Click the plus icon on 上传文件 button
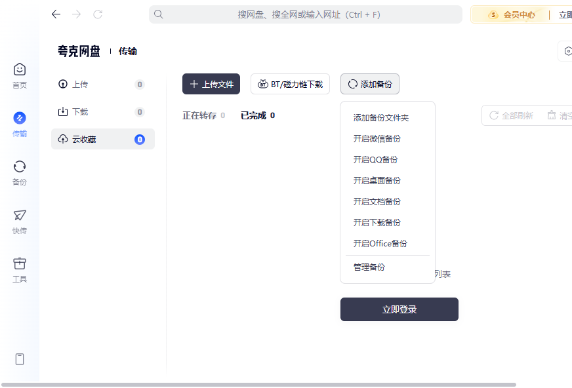Image resolution: width=572 pixels, height=388 pixels. (x=194, y=84)
